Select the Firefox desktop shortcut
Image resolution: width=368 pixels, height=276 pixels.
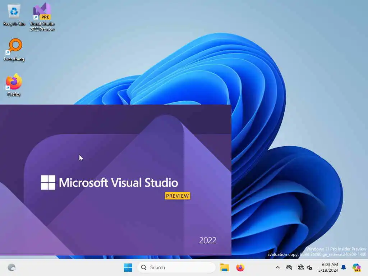(14, 85)
